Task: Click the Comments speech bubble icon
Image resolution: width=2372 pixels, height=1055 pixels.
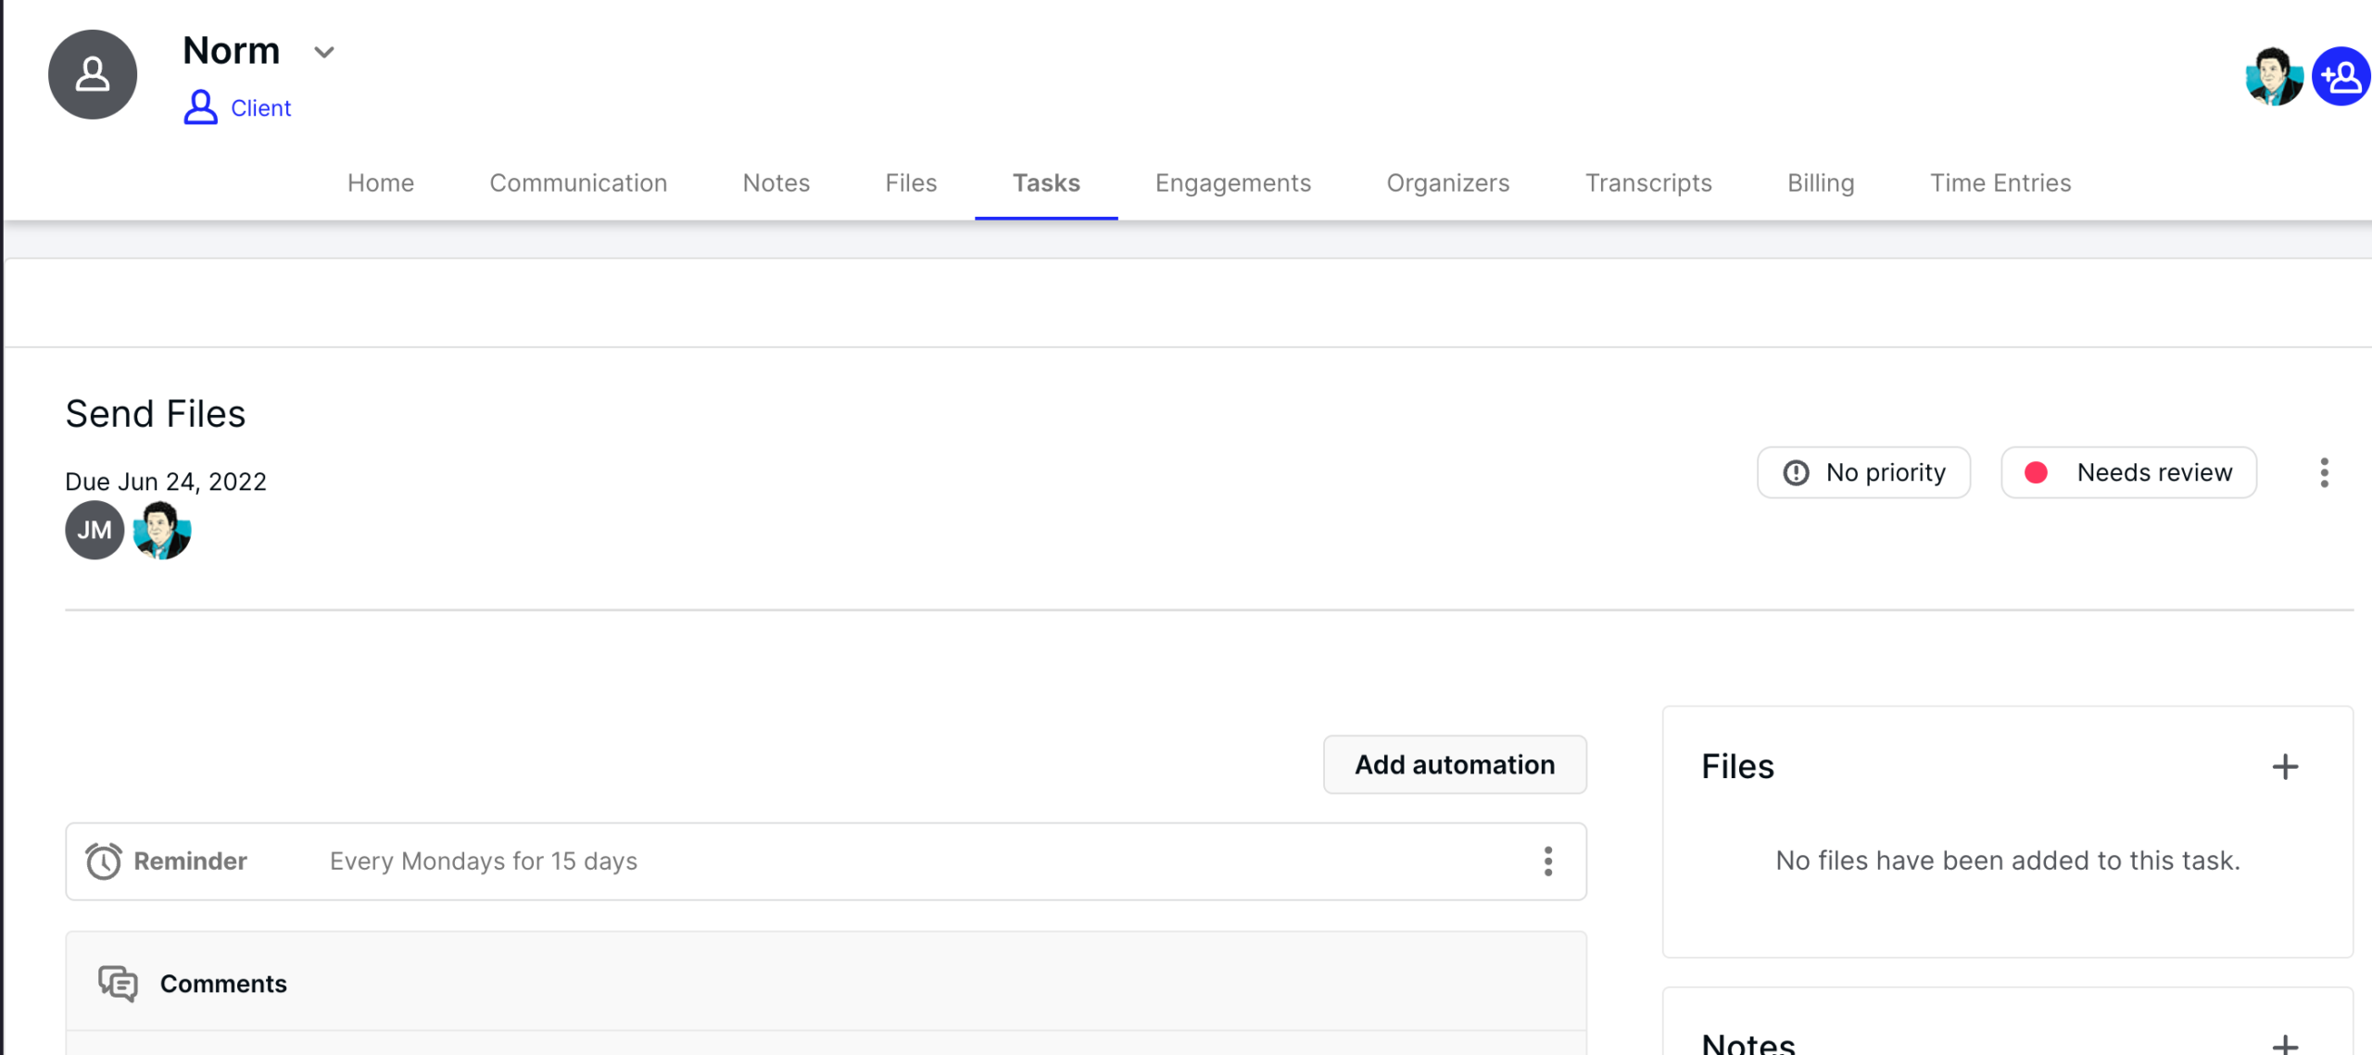Action: pyautogui.click(x=118, y=984)
